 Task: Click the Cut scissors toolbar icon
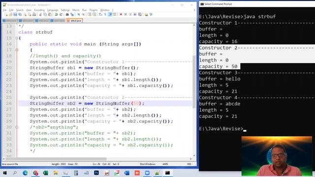point(40,14)
